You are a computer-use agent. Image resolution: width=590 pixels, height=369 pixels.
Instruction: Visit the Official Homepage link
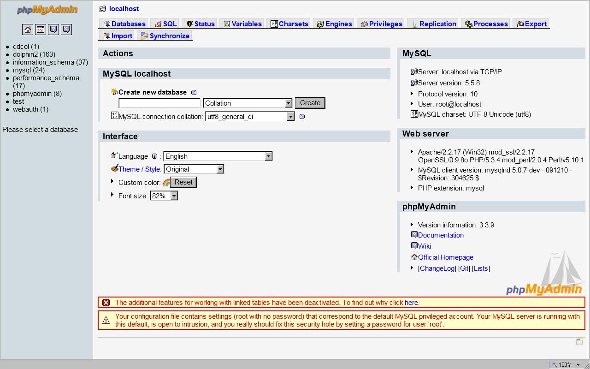pyautogui.click(x=446, y=257)
